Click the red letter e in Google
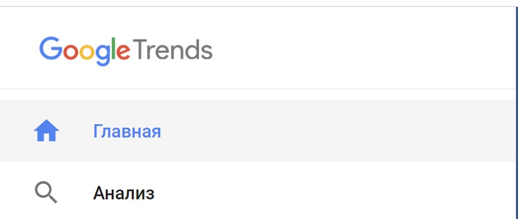The width and height of the screenshot is (518, 219). (x=123, y=52)
